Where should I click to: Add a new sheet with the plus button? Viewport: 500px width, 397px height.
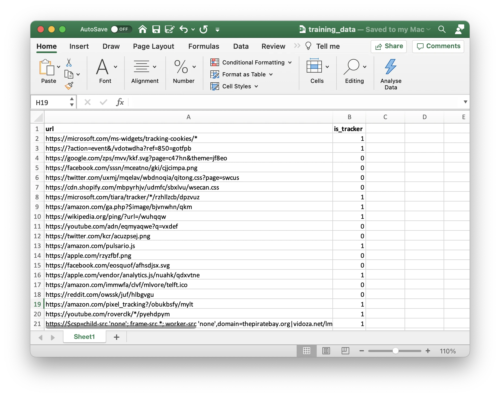point(117,337)
